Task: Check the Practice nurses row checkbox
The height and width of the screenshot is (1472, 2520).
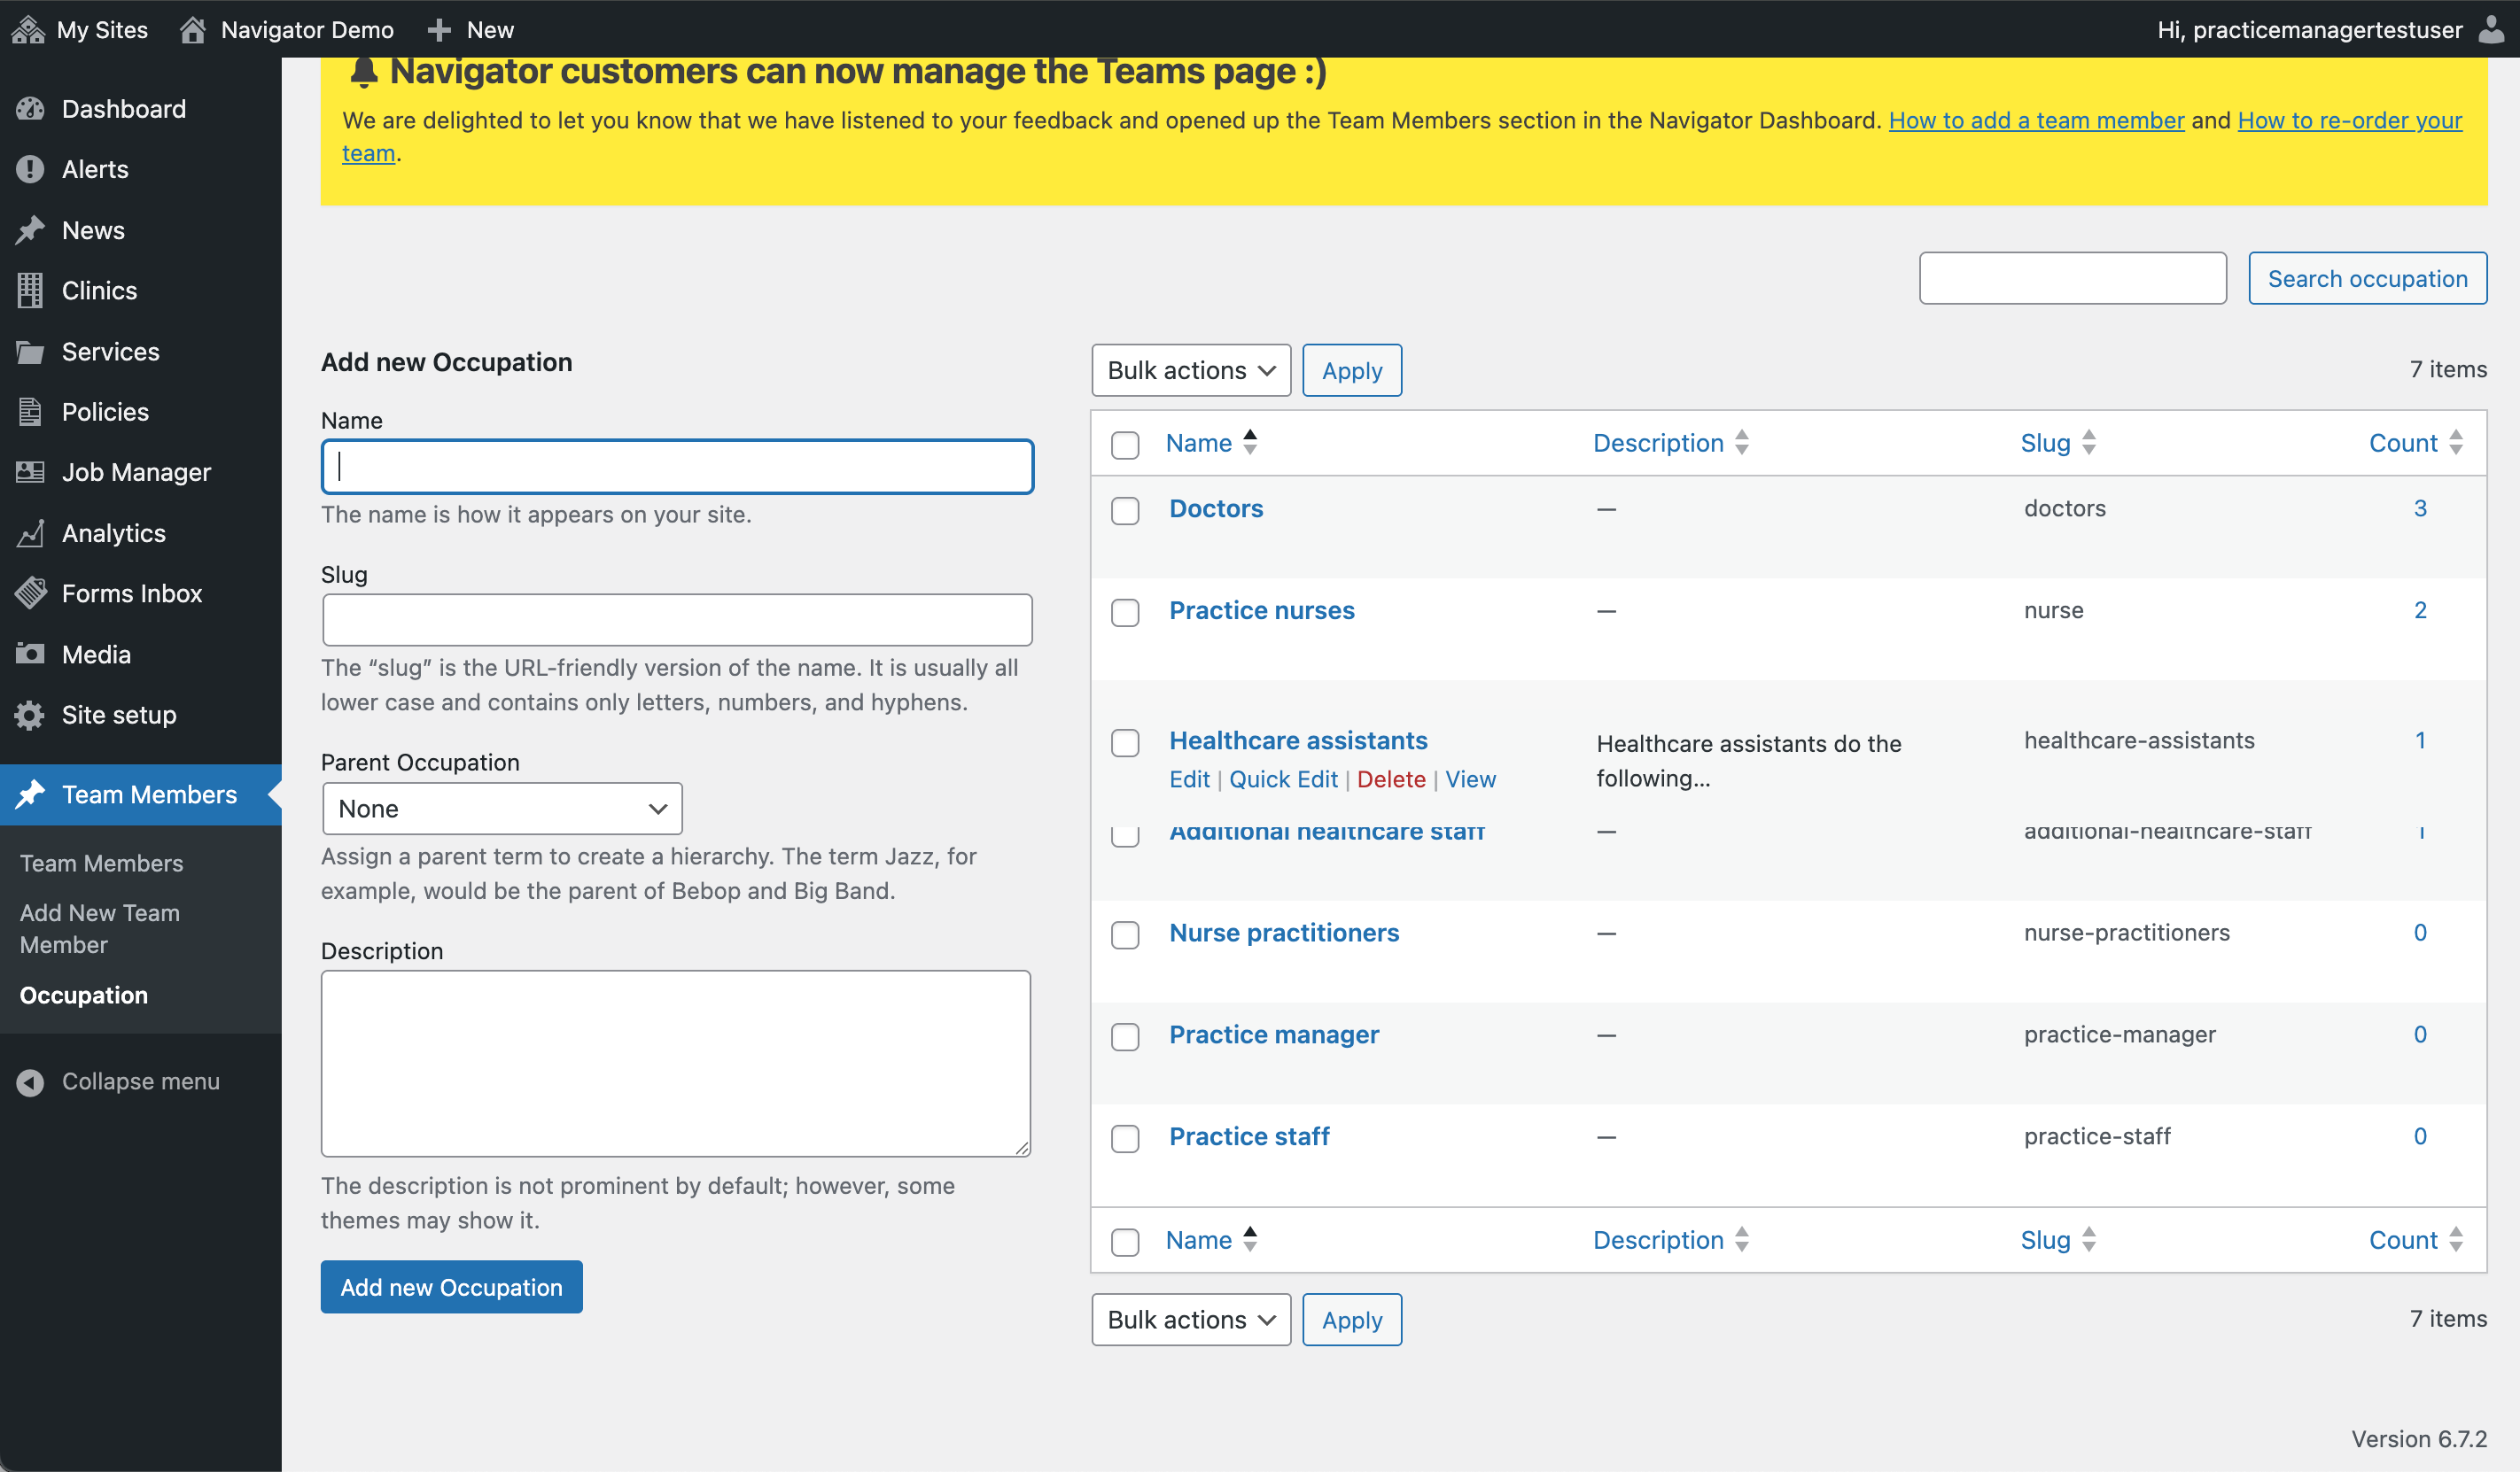Action: coord(1125,613)
